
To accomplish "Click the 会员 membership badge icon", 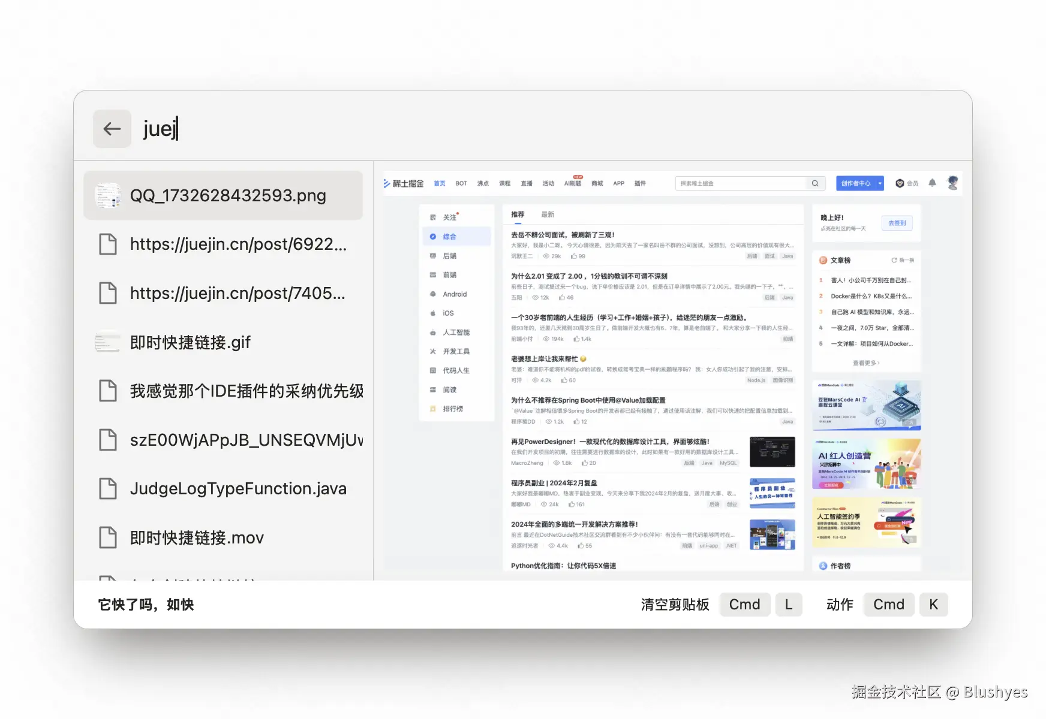I will click(900, 183).
